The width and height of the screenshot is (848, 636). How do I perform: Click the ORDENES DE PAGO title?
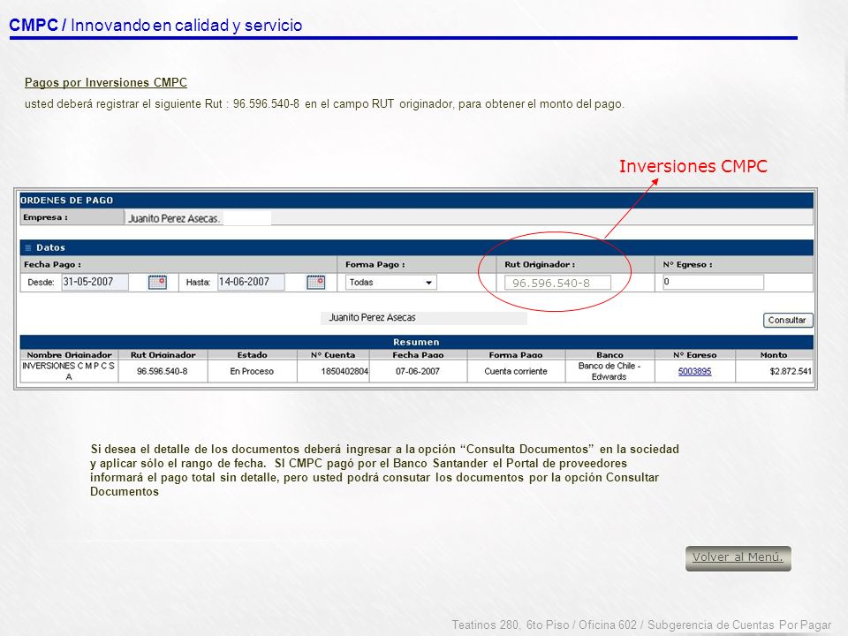(66, 201)
